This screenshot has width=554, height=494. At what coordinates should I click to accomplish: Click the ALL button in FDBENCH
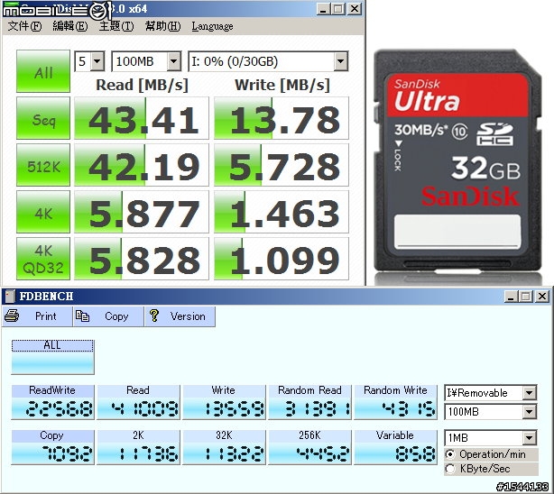point(52,357)
